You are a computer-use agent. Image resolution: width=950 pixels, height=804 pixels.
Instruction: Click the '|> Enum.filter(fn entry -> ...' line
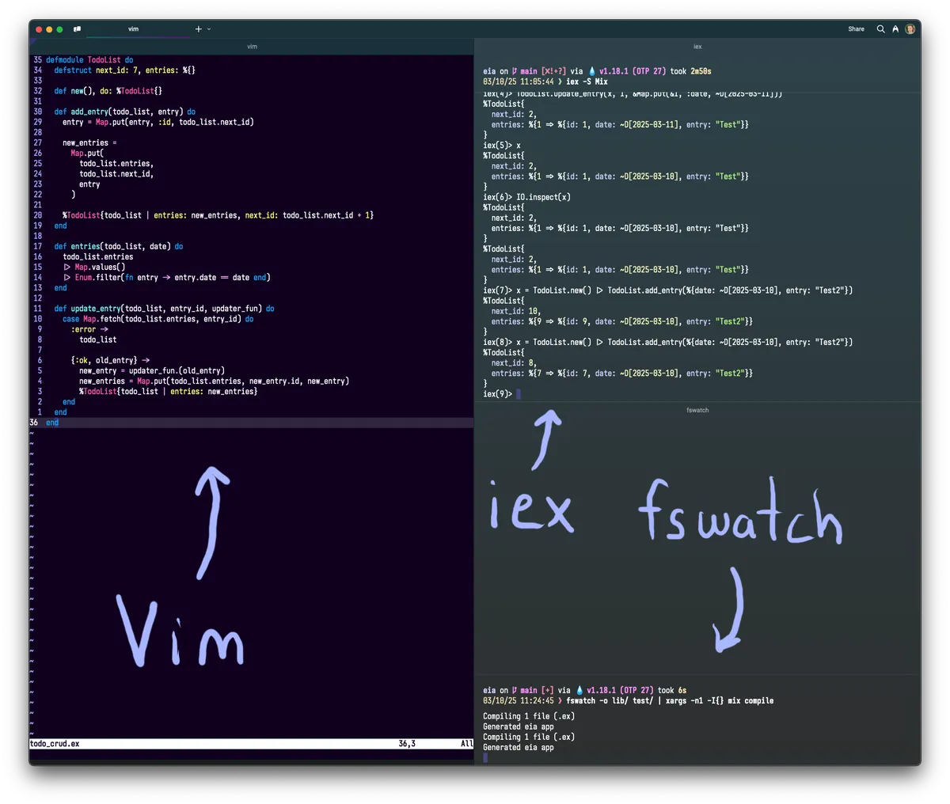coord(167,278)
